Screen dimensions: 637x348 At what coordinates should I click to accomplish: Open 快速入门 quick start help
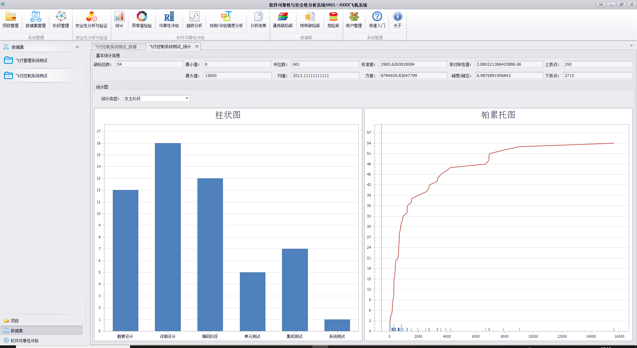pyautogui.click(x=377, y=20)
